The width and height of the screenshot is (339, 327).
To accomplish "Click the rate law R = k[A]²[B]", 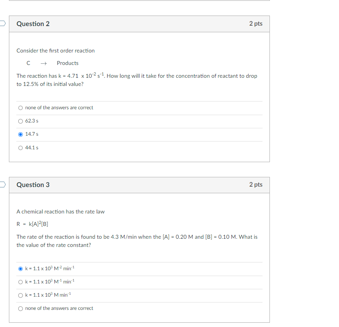I will (32, 224).
